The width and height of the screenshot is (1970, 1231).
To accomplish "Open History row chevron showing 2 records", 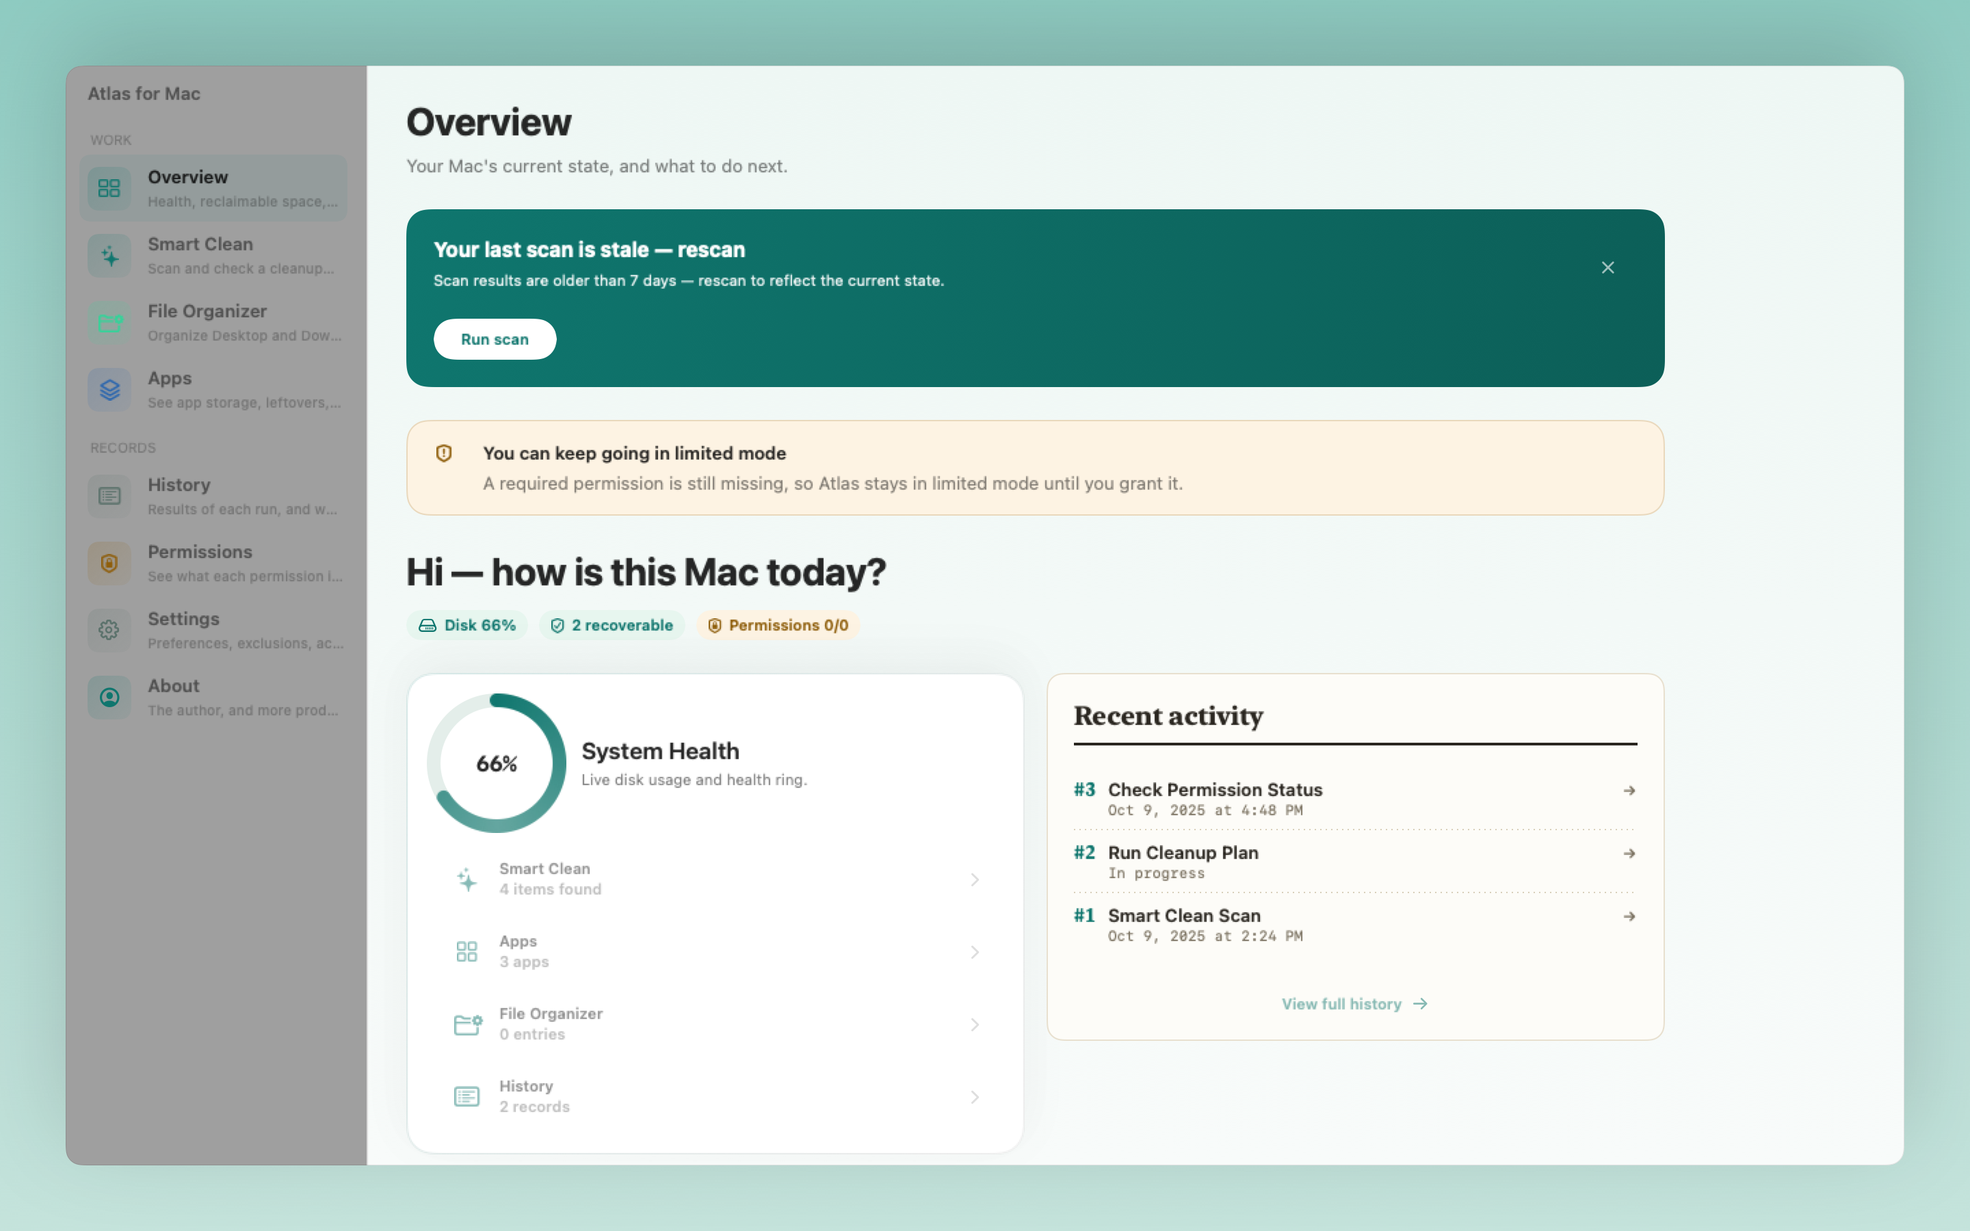I will click(x=975, y=1097).
